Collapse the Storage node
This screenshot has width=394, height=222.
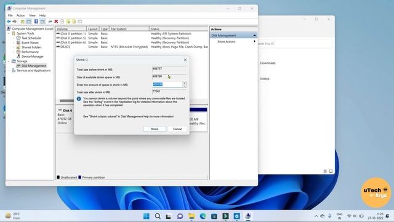9,61
